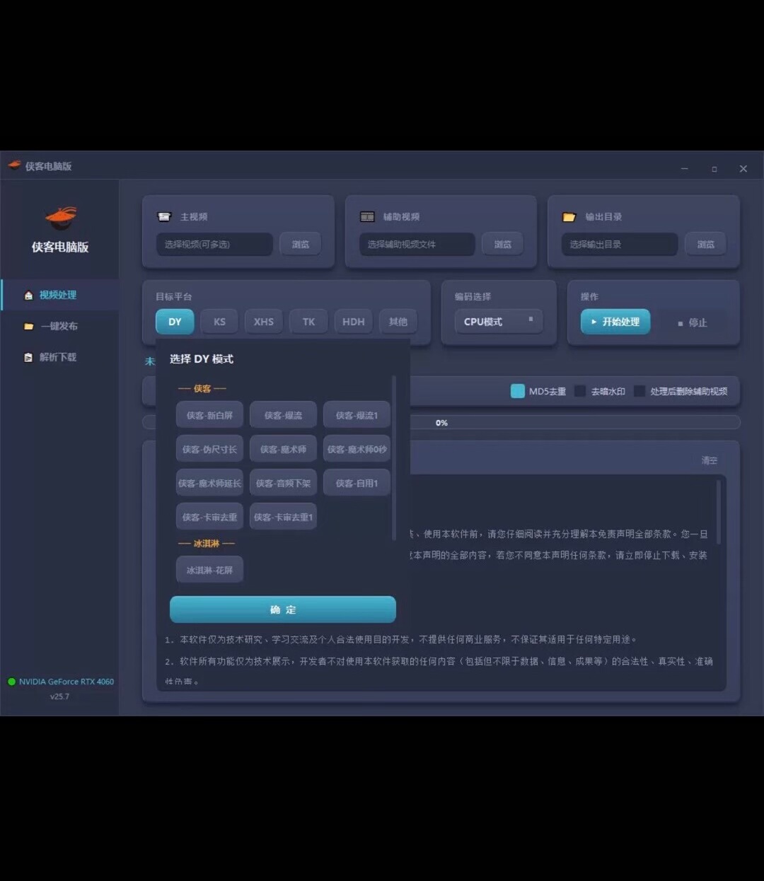Click 清空 to clear the log
This screenshot has height=881, width=764.
709,460
